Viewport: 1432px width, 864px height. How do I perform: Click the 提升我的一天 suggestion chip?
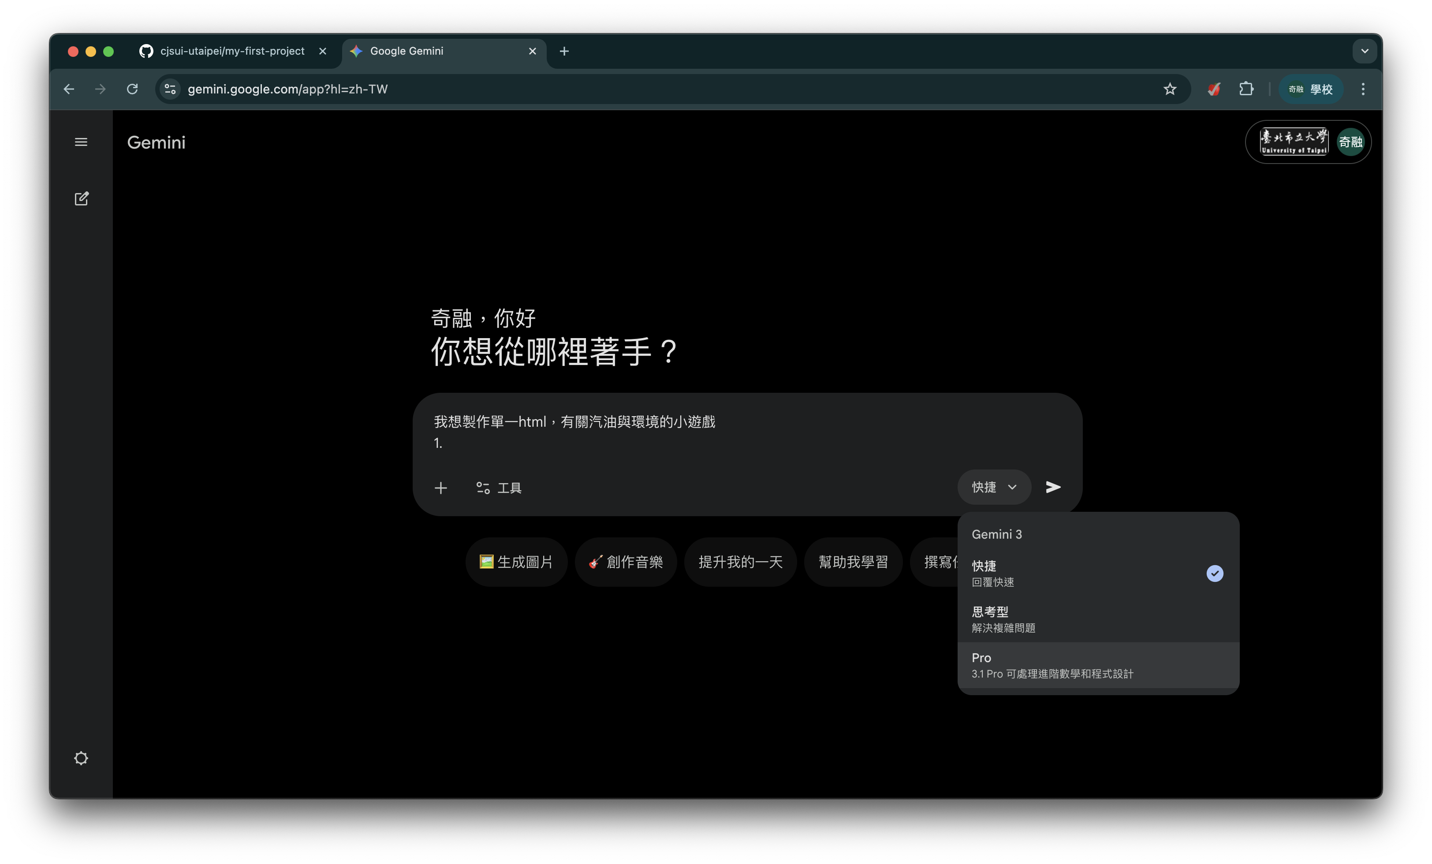tap(740, 562)
